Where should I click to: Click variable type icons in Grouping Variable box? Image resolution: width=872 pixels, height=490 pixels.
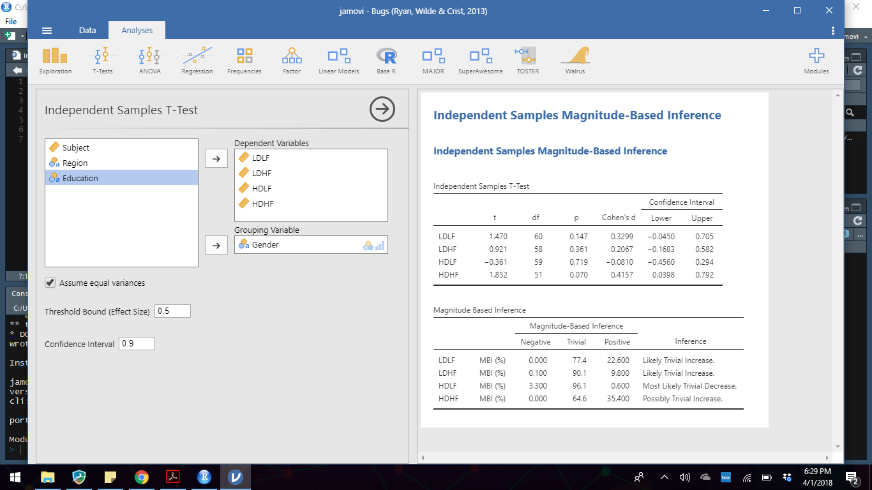coord(374,245)
